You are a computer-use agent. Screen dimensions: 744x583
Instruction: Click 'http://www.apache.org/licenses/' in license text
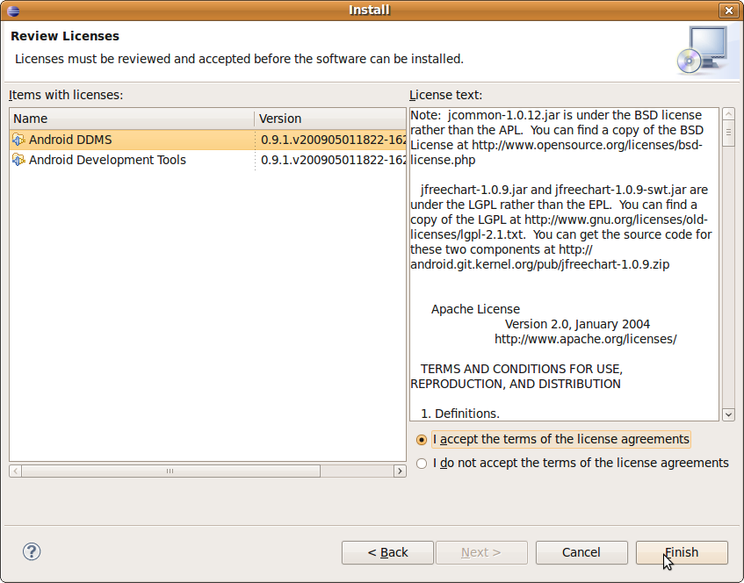pos(586,339)
